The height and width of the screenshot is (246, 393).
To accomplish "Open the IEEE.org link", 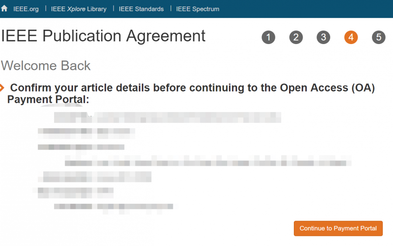I will point(26,9).
